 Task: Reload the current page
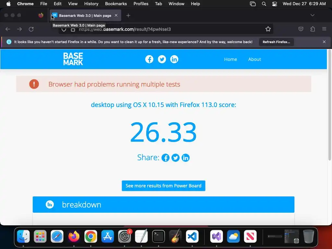pyautogui.click(x=31, y=29)
